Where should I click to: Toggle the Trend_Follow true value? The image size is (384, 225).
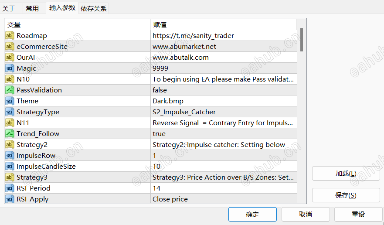224,133
